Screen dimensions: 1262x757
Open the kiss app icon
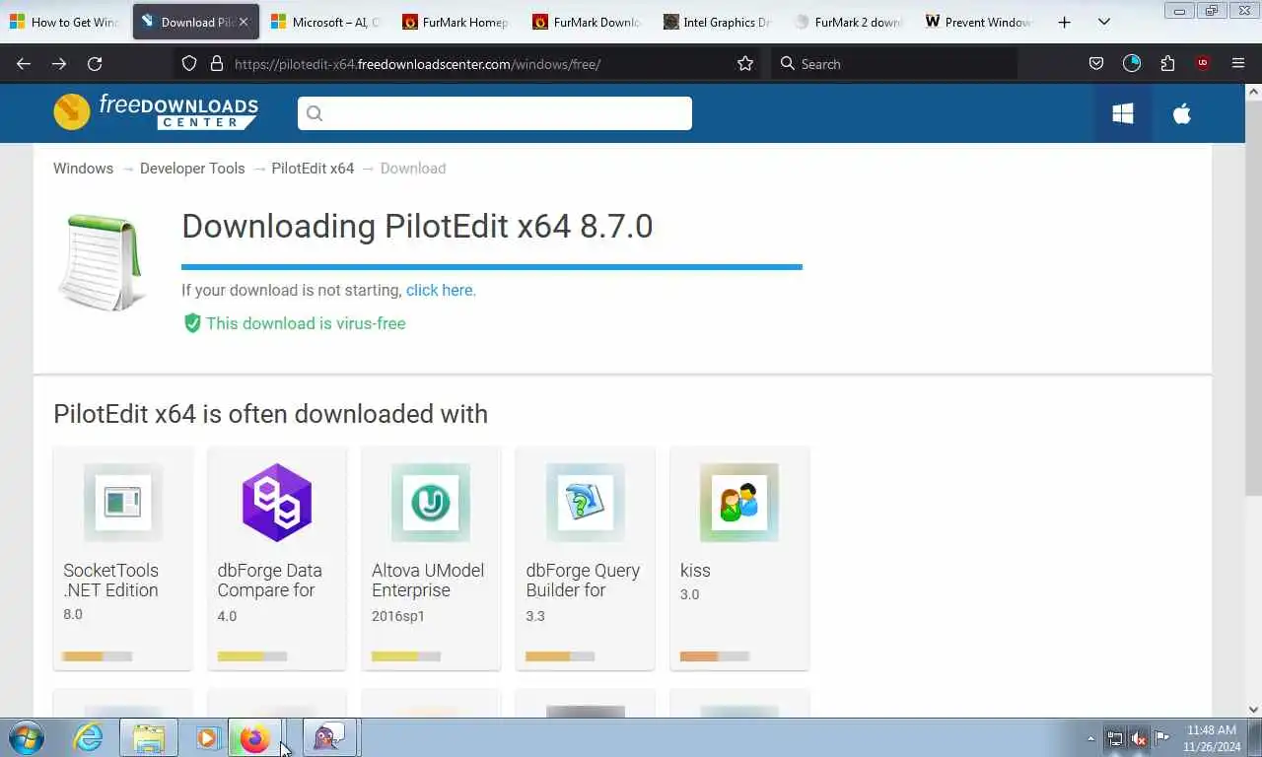tap(738, 503)
